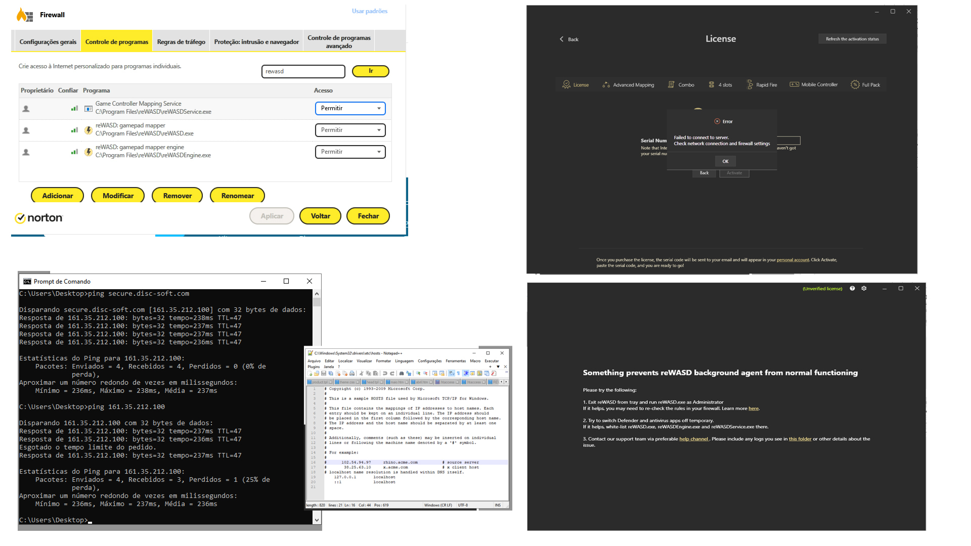Select the Mobile Controller feature in reWASD
971x546 pixels.
pyautogui.click(x=814, y=84)
